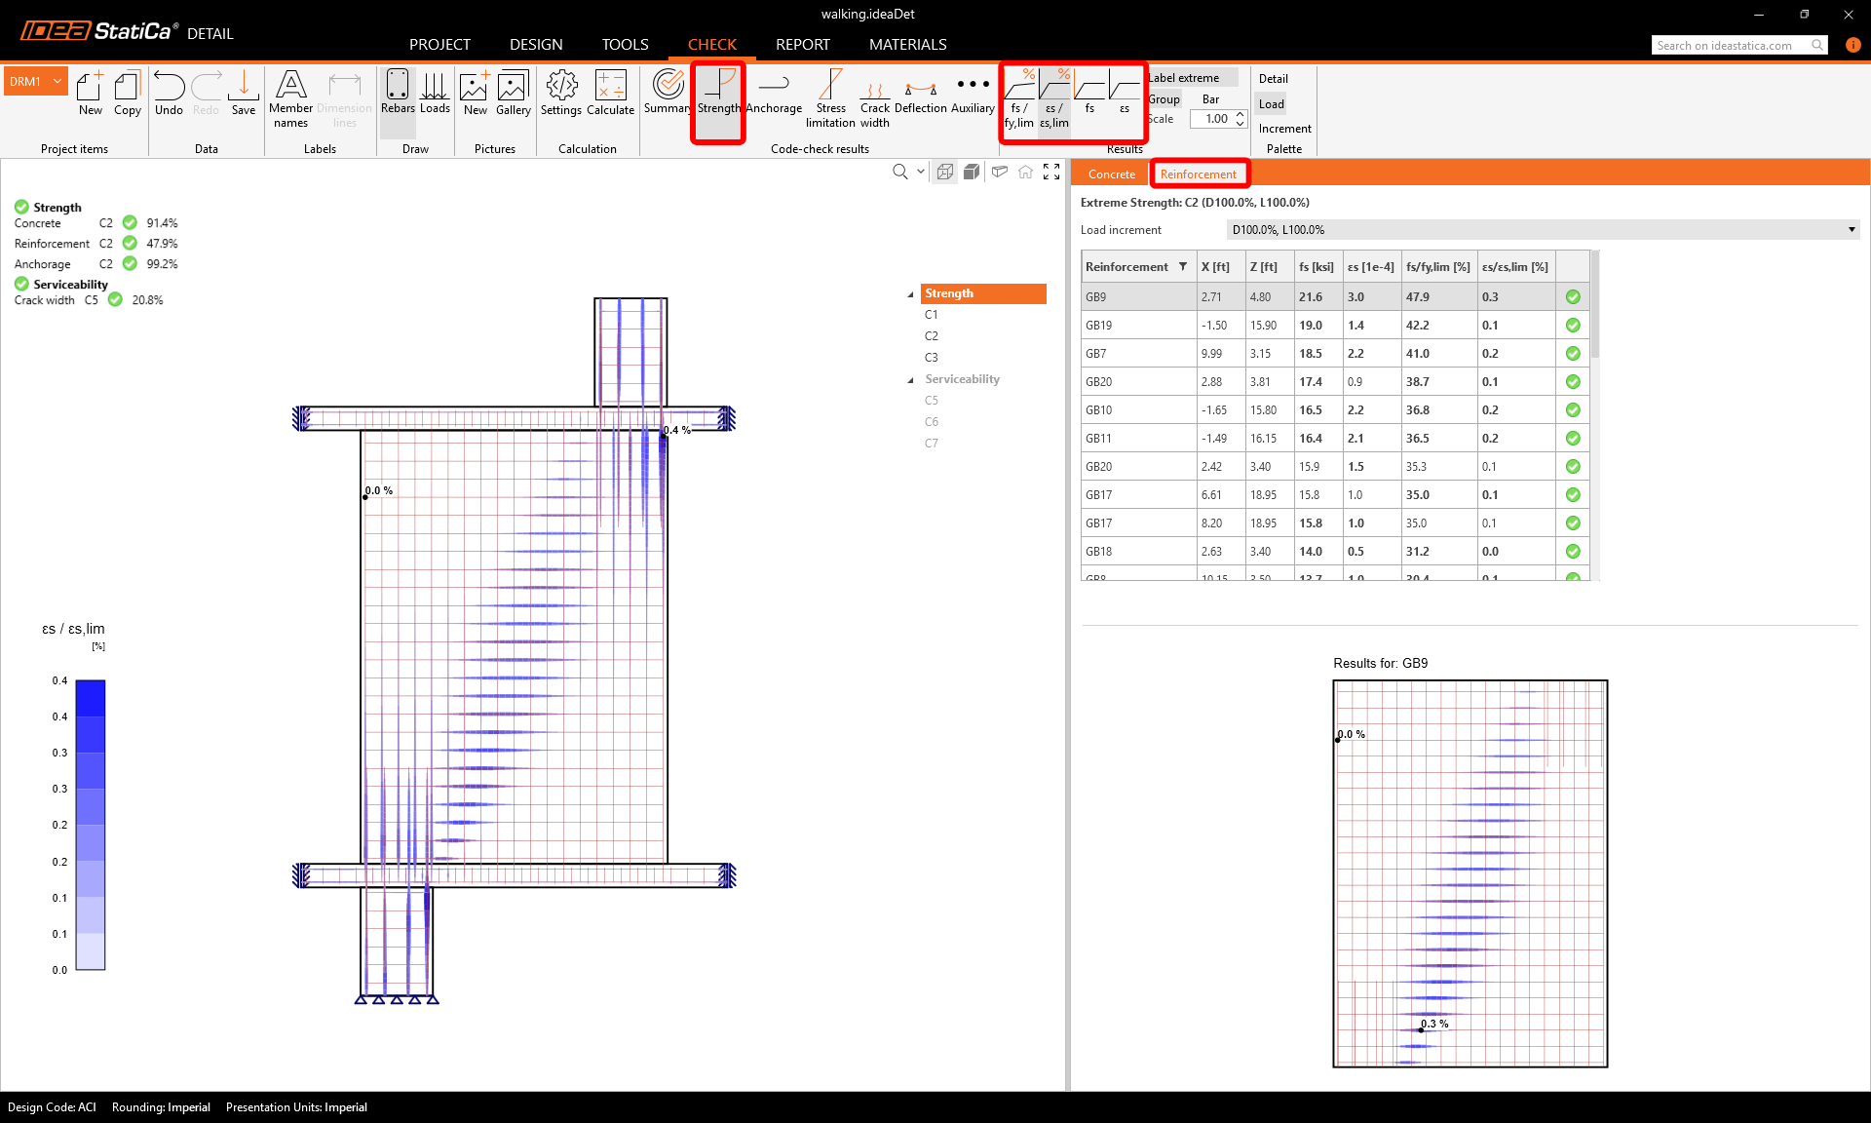This screenshot has width=1871, height=1123.
Task: Show Deflection results
Action: [920, 94]
